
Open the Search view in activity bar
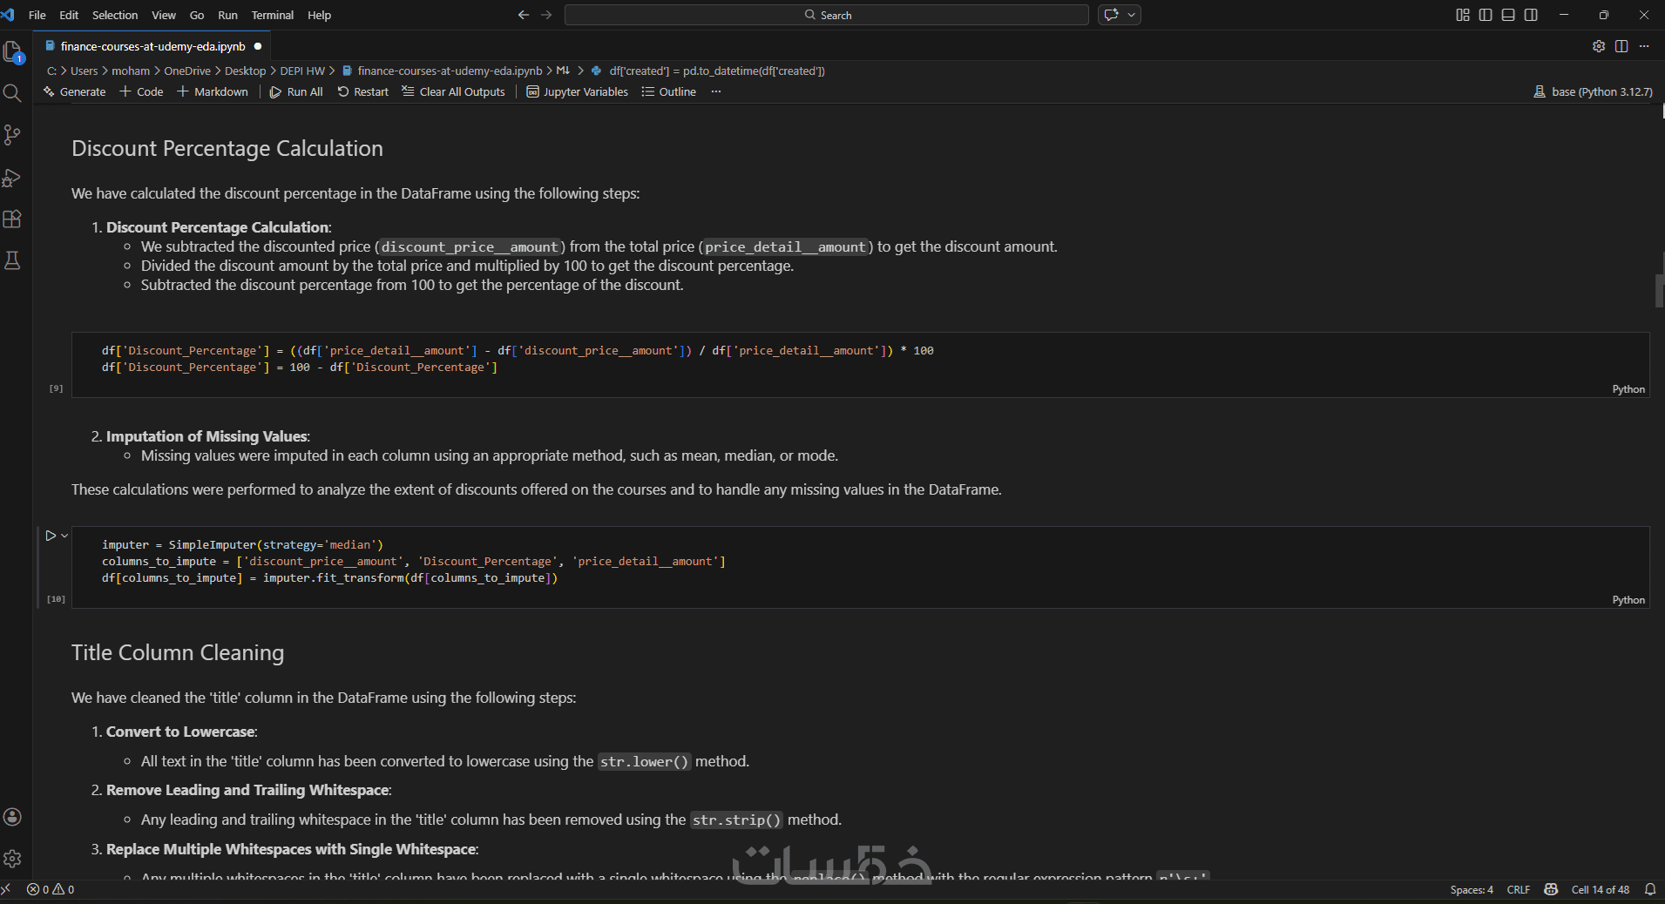click(12, 93)
